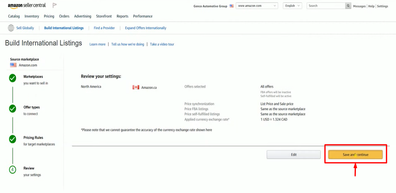Viewport: 396px width, 193px height.
Task: Click the US flag under Source marketplace
Action: [x=13, y=65]
